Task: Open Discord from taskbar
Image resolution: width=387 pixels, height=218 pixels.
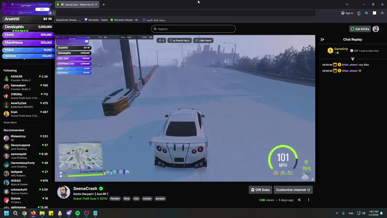Action: pyautogui.click(x=69, y=213)
